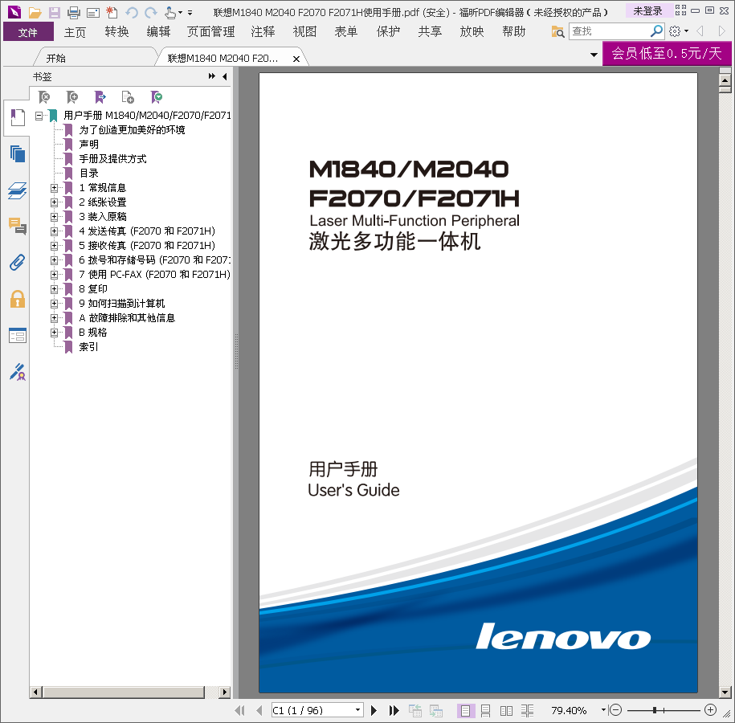Switch to the 开始 document tab
The image size is (735, 723).
(55, 58)
